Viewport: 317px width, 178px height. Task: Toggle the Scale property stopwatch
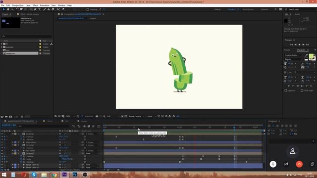(x=21, y=159)
